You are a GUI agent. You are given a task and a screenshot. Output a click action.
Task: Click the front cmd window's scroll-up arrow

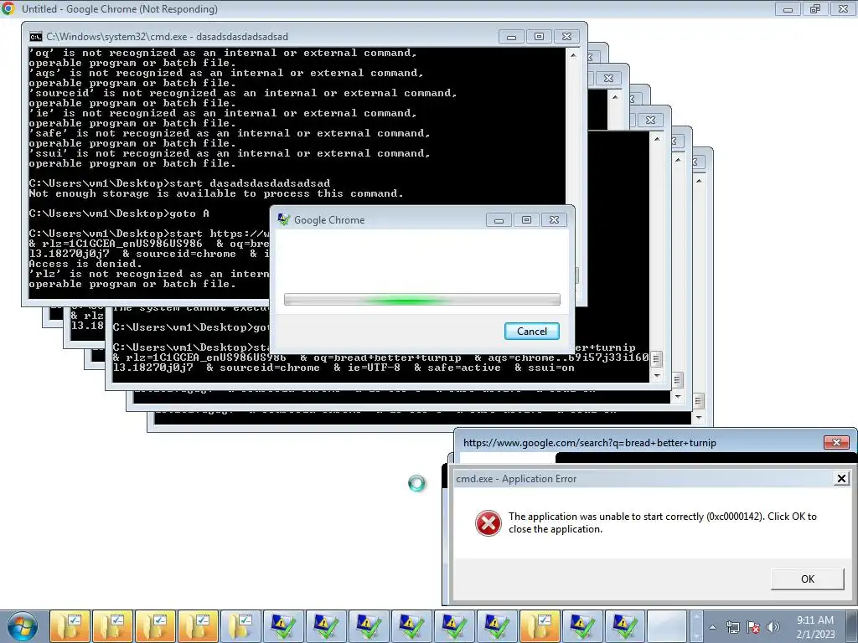[x=573, y=55]
